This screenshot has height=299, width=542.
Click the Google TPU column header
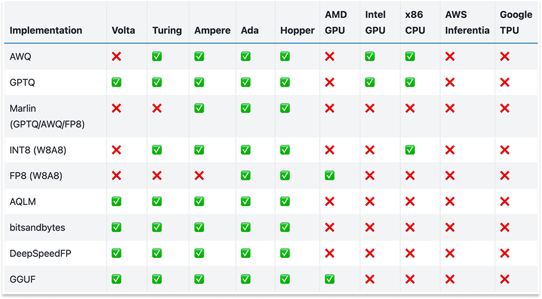coord(516,23)
